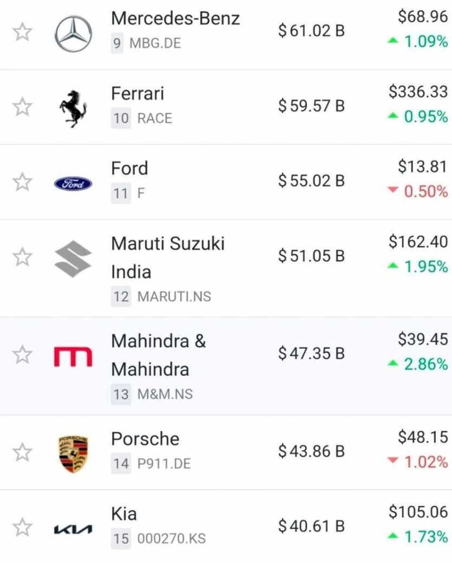Click the Kia $105.06 share price
This screenshot has width=452, height=563.
click(x=418, y=511)
